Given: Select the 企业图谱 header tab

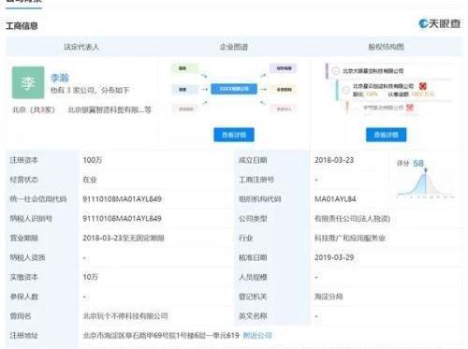Looking at the screenshot, I should 234,47.
